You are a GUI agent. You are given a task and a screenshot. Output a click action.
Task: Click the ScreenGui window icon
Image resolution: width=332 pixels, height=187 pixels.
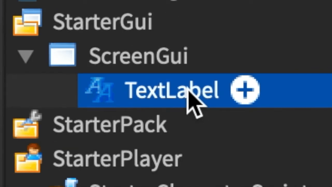coord(63,55)
